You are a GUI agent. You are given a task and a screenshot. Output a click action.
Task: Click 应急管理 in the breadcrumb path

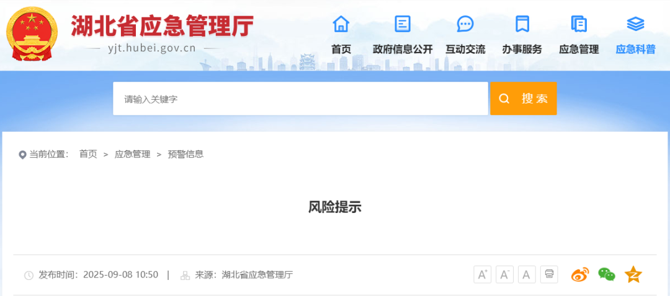(132, 154)
